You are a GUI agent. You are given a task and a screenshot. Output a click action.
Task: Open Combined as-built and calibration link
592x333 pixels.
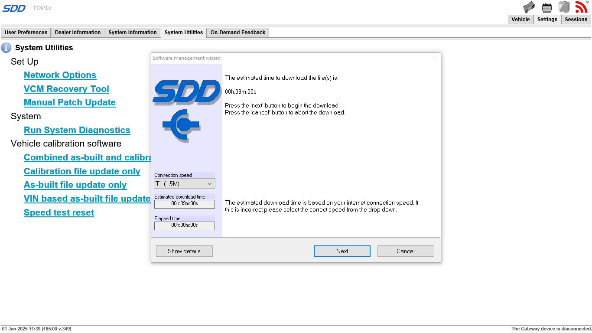click(x=87, y=157)
